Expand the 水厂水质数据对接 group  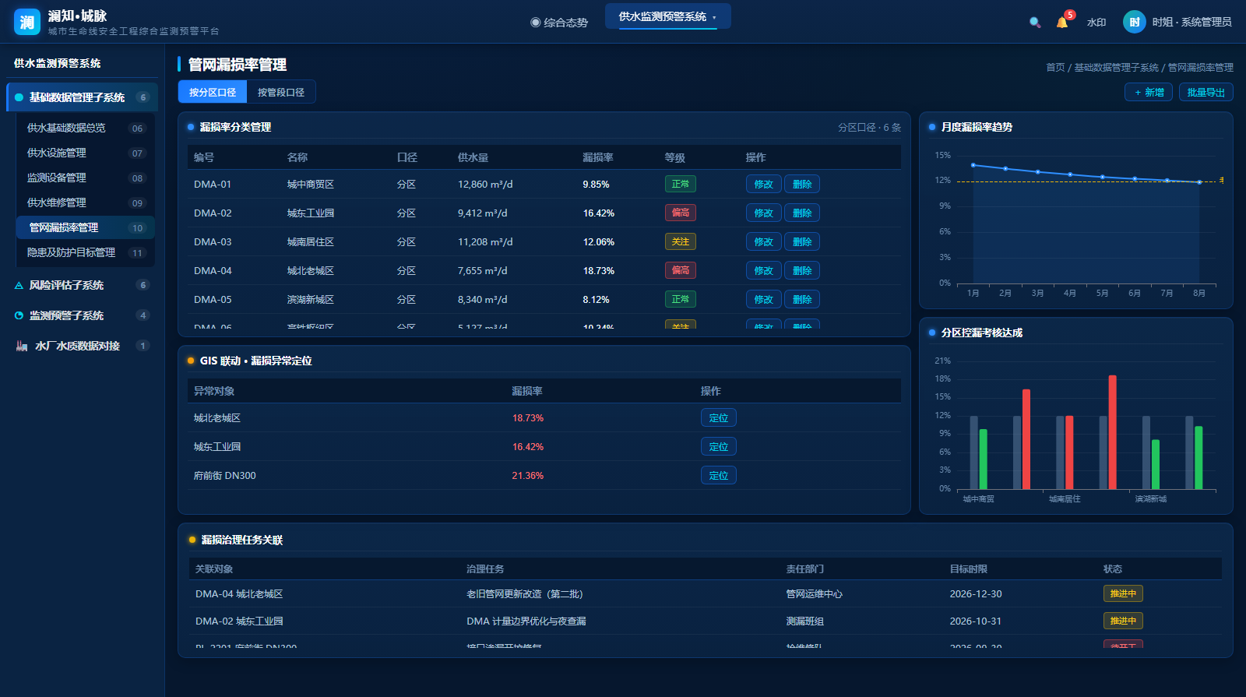click(83, 346)
